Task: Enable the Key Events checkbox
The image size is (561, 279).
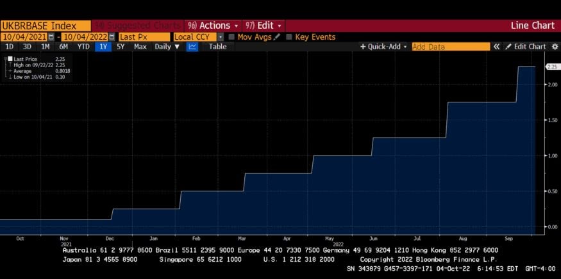Action: coord(289,37)
